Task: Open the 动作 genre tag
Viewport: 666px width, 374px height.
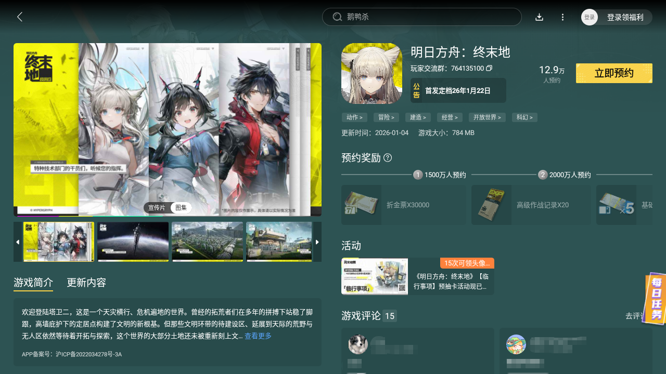Action: 354,117
